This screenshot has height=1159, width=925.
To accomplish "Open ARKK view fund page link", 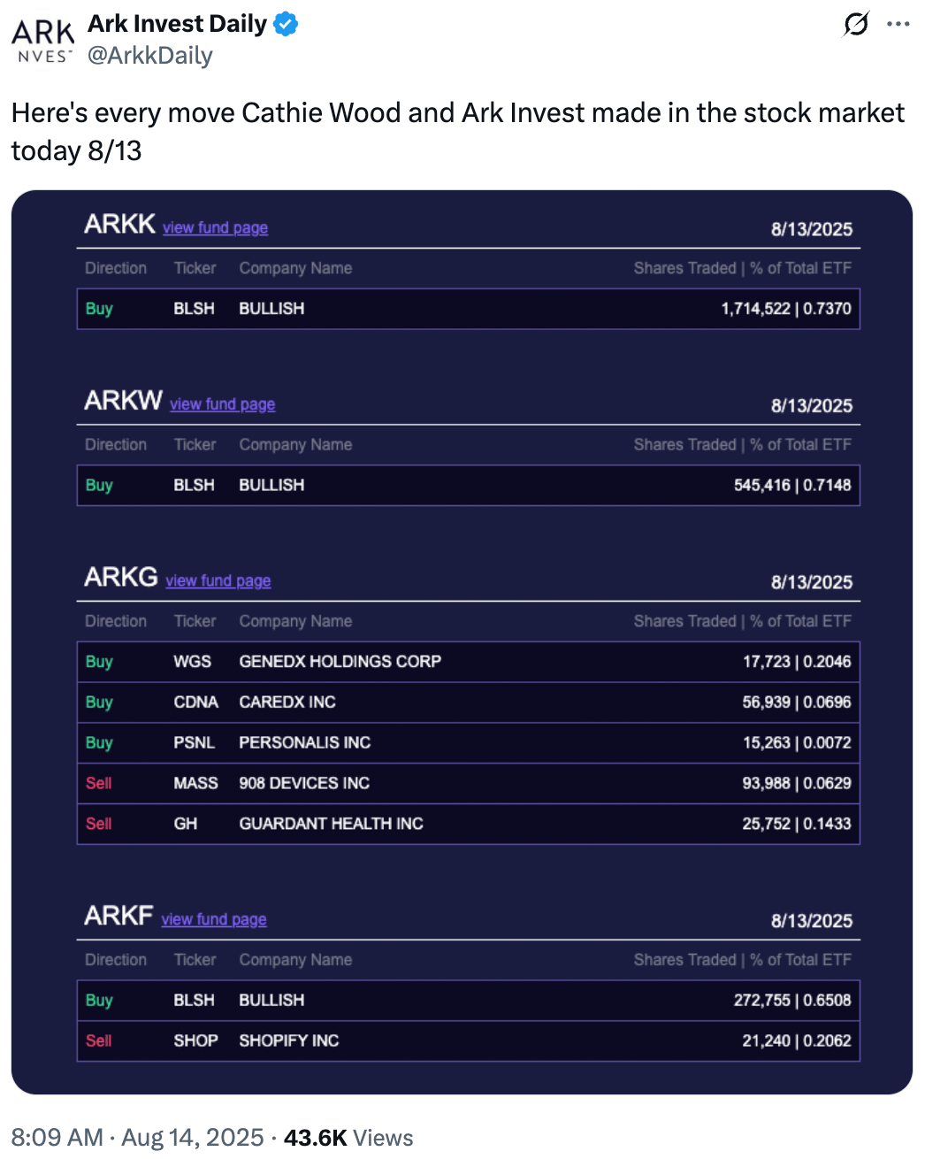I will (215, 227).
